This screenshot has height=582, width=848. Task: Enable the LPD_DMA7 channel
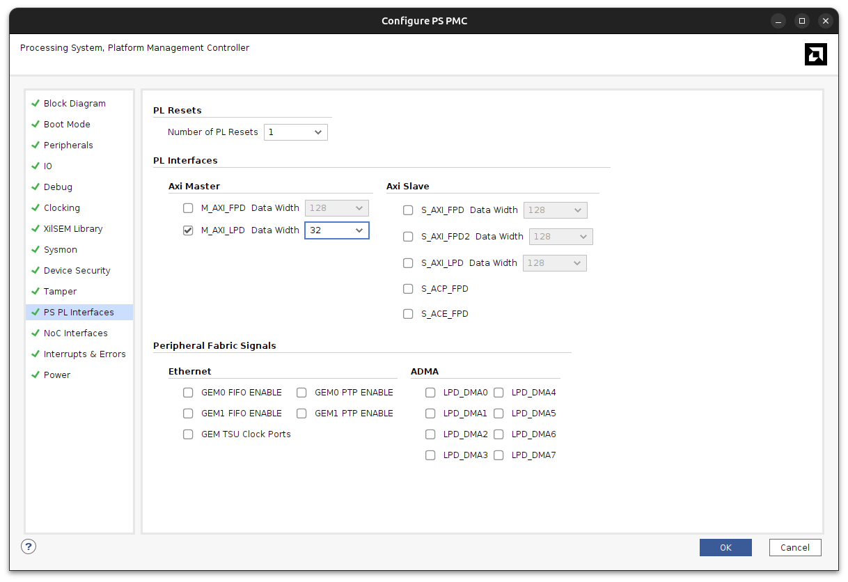pos(498,455)
